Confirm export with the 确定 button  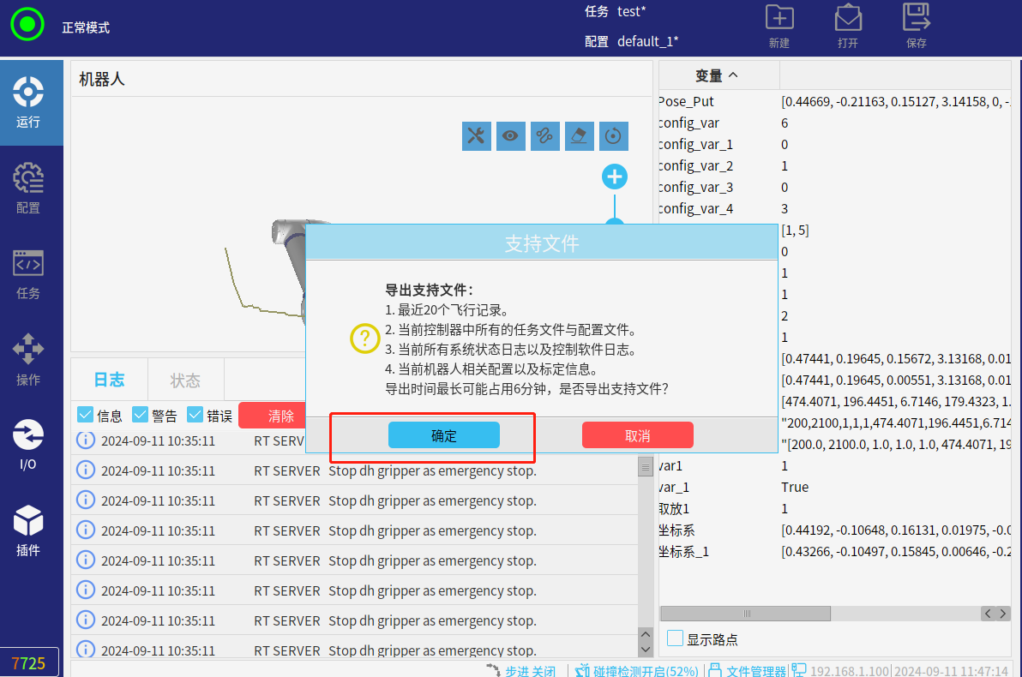[443, 435]
